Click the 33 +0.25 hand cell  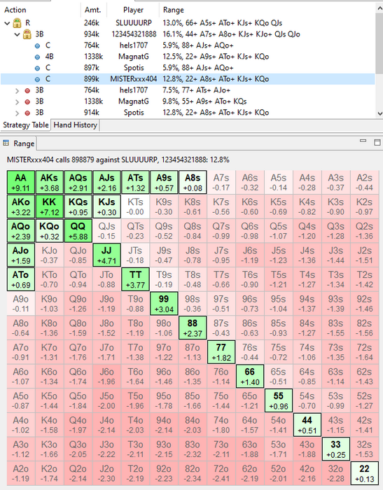[336, 449]
